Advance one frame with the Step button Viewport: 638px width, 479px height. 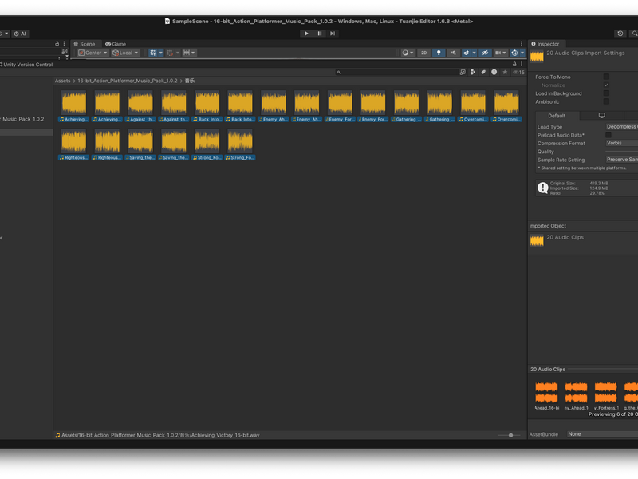pyautogui.click(x=333, y=34)
